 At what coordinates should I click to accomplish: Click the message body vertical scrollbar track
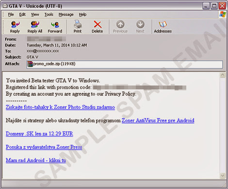[223, 125]
